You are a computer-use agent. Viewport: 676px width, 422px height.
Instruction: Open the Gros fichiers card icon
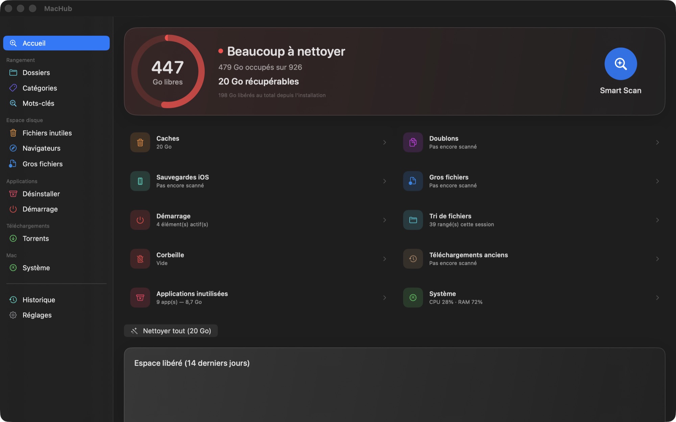tap(413, 181)
